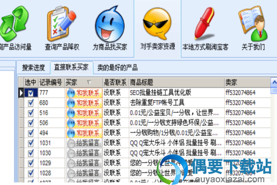Click the 选中 column header
The image size is (277, 185).
31,82
